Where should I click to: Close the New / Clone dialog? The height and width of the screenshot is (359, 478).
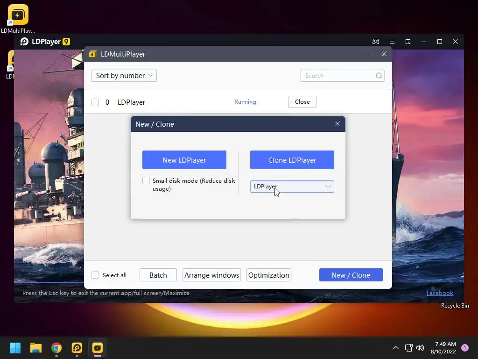[x=337, y=124]
